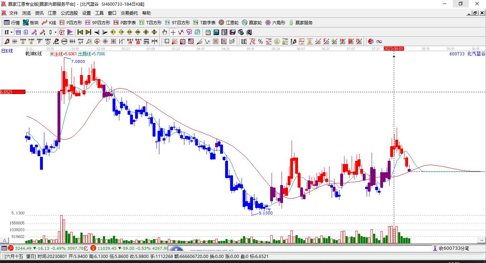Click the 赢家服务 button
The image size is (486, 263).
(301, 23)
